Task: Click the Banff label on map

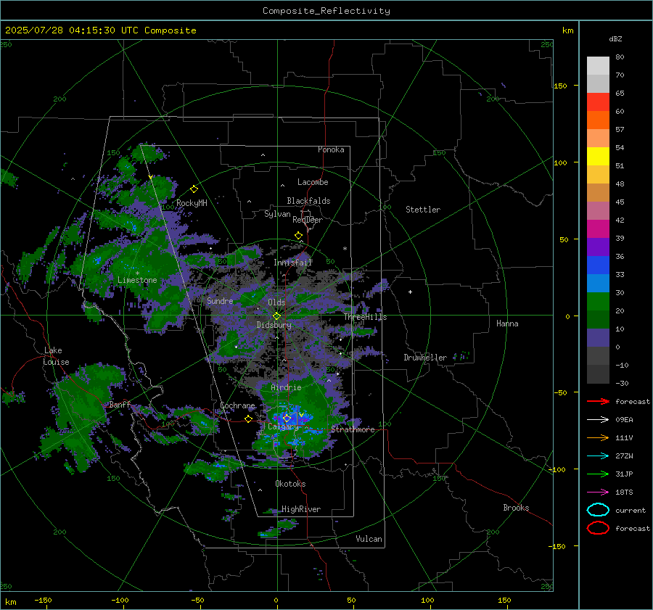Action: point(120,405)
